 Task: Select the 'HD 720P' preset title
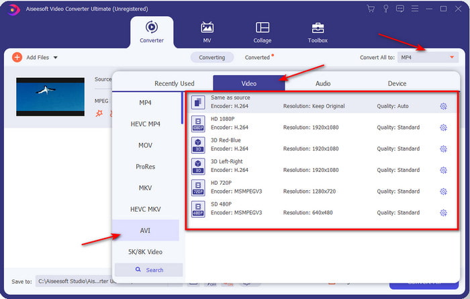221,183
